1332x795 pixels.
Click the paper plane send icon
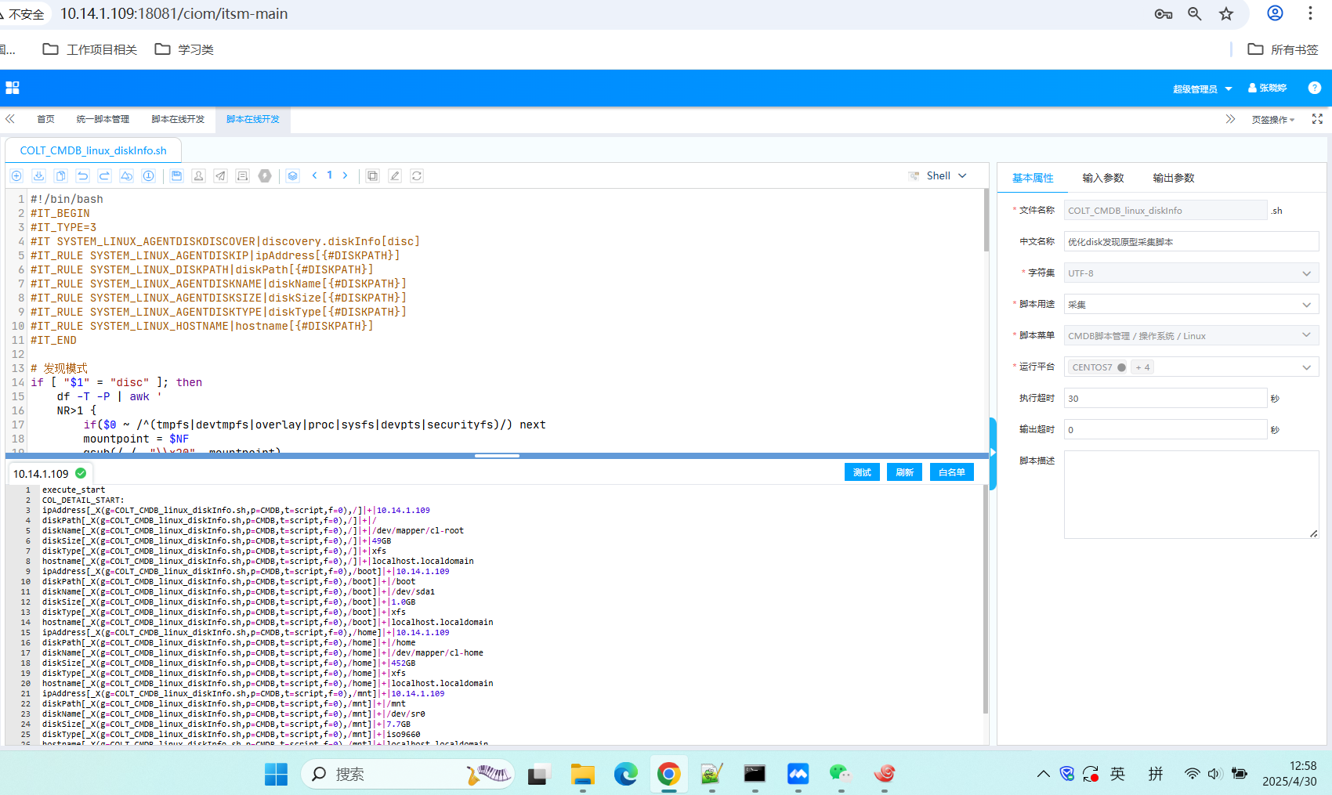(220, 175)
